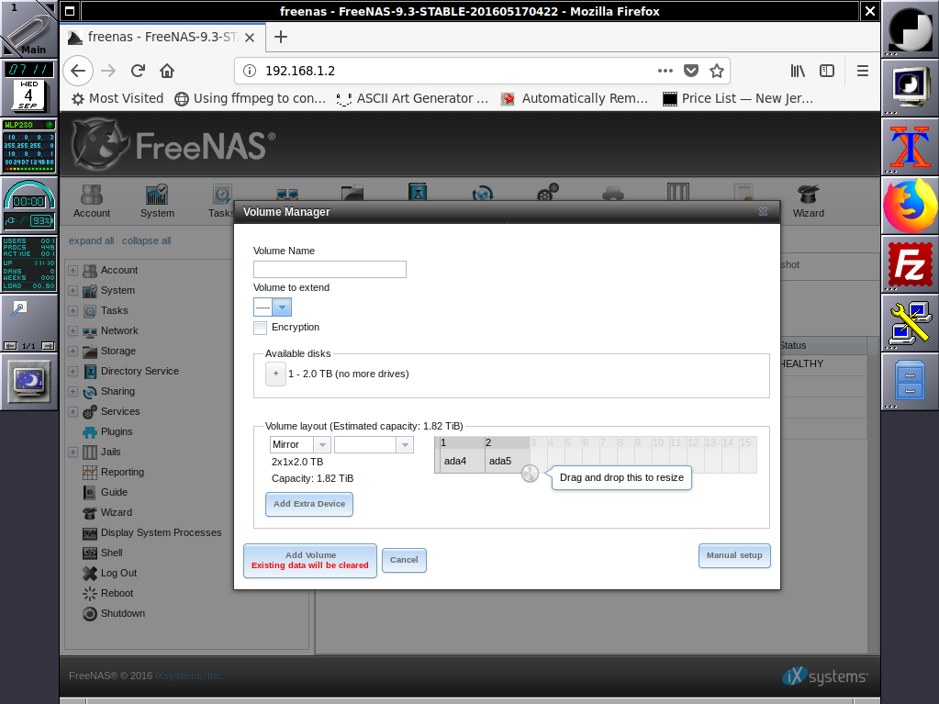Image resolution: width=939 pixels, height=704 pixels.
Task: Expand the Sharing tree node
Action: 73,392
